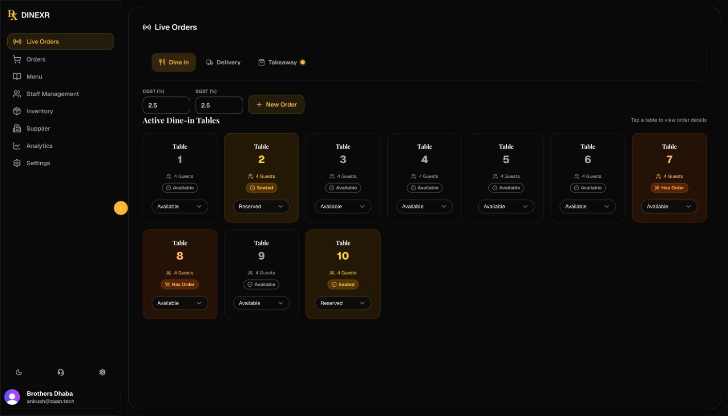
Task: Select the Menu icon in sidebar
Action: coord(17,77)
